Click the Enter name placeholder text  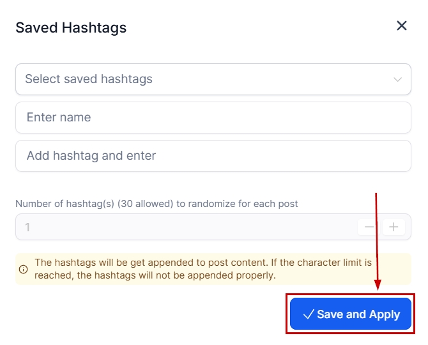(59, 118)
